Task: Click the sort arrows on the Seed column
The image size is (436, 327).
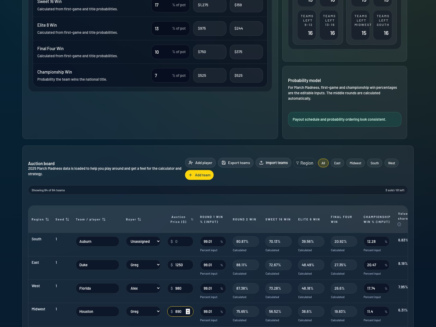Action: click(68, 219)
